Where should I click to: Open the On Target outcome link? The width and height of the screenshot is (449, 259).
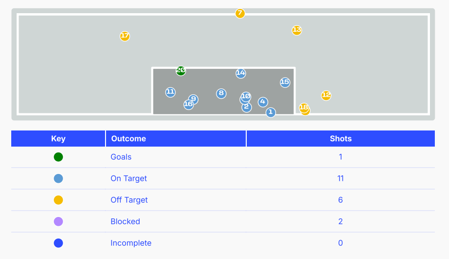(x=128, y=178)
